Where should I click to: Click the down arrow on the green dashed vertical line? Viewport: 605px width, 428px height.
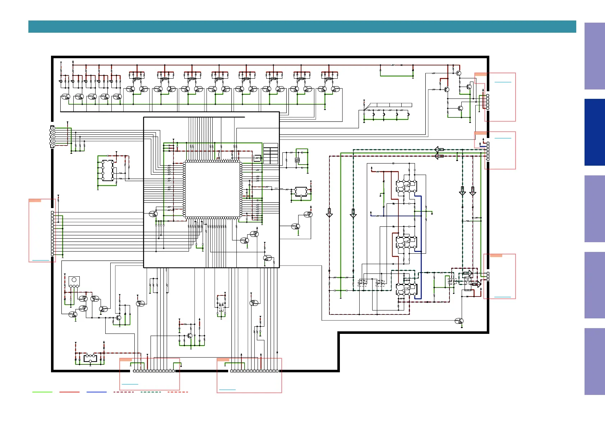(353, 213)
